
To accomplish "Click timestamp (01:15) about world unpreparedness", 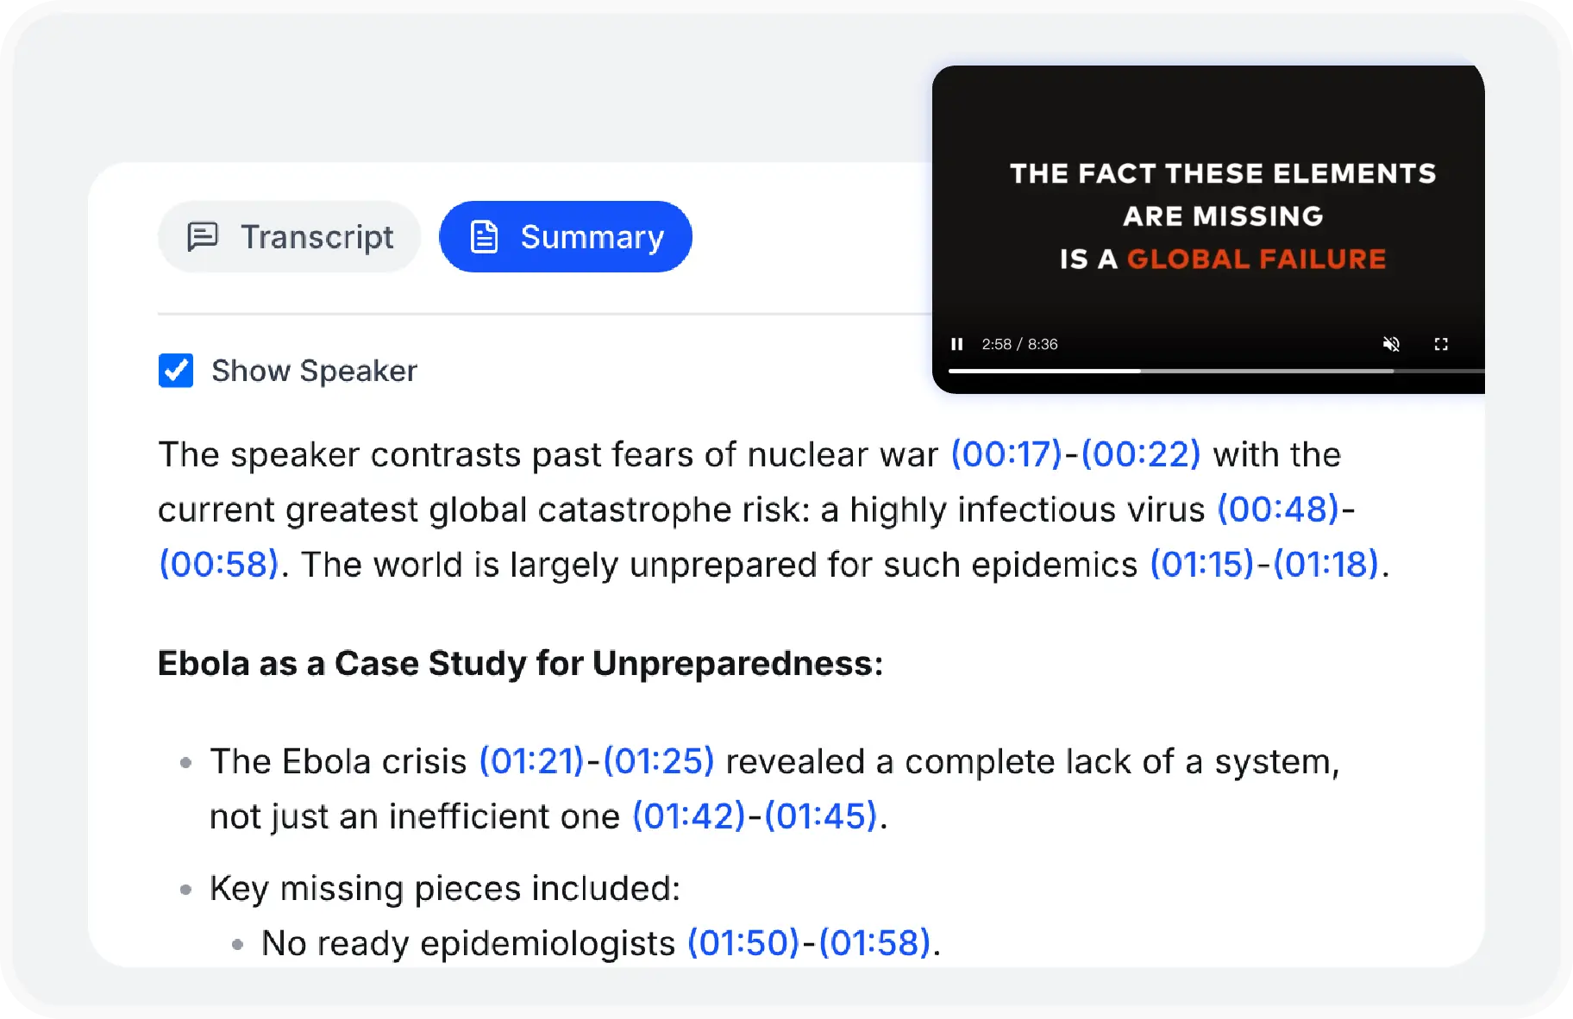I will coord(1199,565).
